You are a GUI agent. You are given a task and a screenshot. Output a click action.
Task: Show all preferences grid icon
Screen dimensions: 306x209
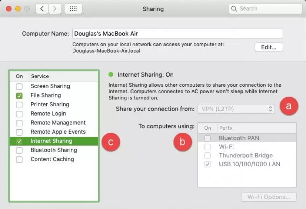[73, 8]
